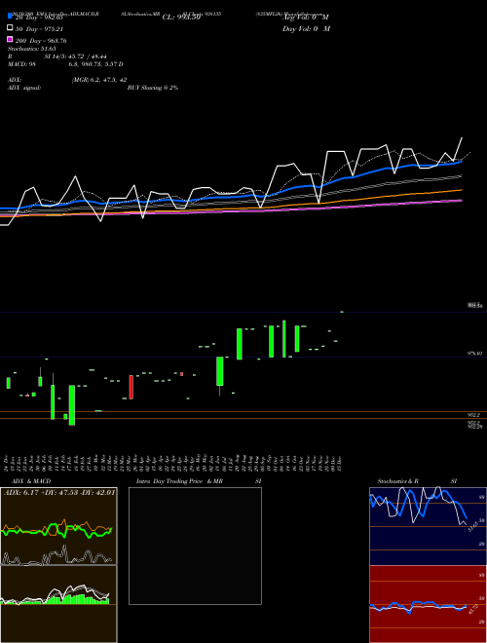
Task: Open the blue-background Stochastics chart
Action: [428, 526]
